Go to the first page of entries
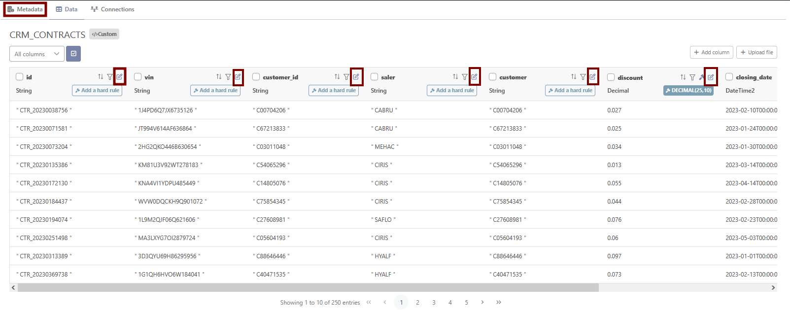 [x=369, y=302]
